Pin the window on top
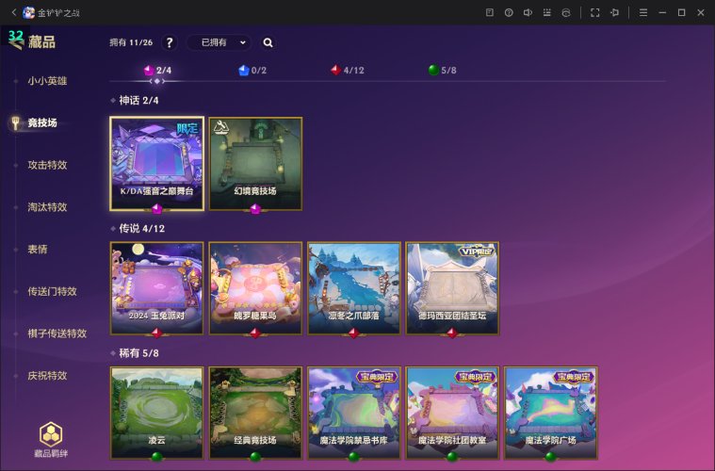 614,12
